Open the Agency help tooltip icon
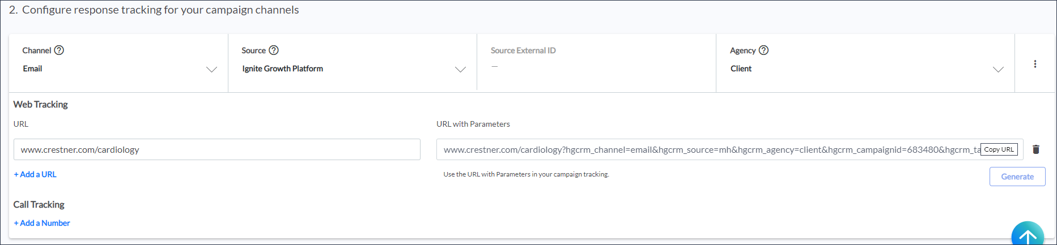Screen dimensions: 1057x245 763,50
